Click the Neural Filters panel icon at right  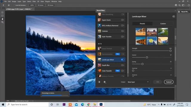point(179,12)
